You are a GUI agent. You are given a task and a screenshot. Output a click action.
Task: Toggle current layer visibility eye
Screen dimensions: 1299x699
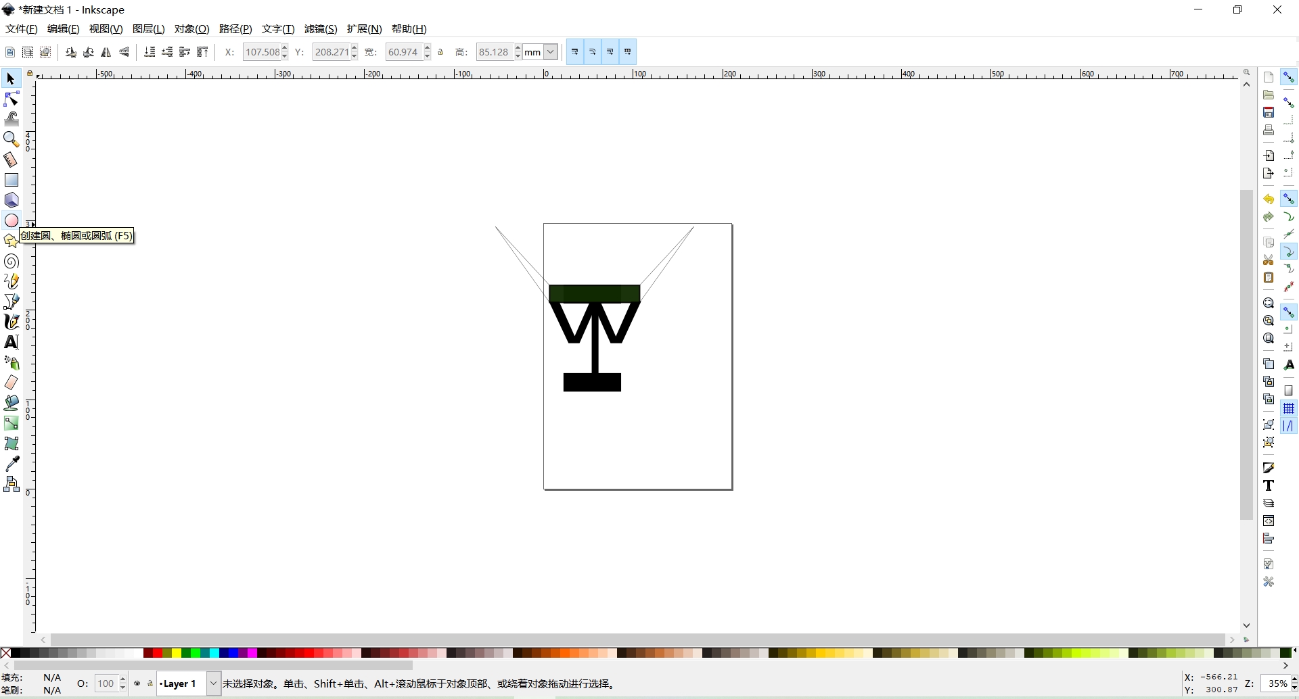(x=137, y=683)
